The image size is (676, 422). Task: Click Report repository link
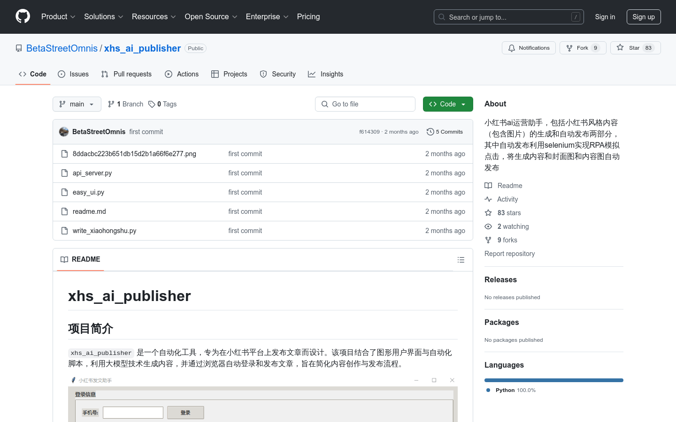509,254
